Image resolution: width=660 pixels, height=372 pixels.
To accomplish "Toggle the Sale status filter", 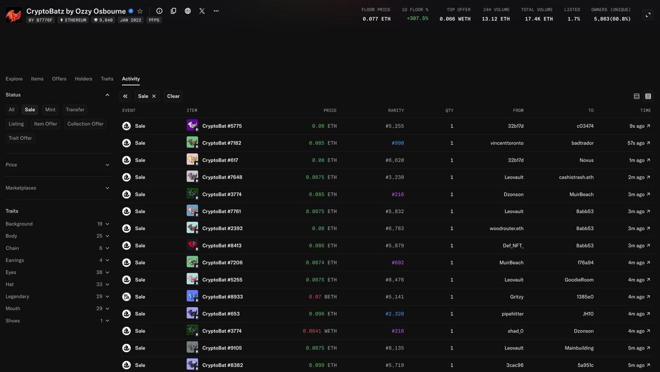I will coord(30,110).
